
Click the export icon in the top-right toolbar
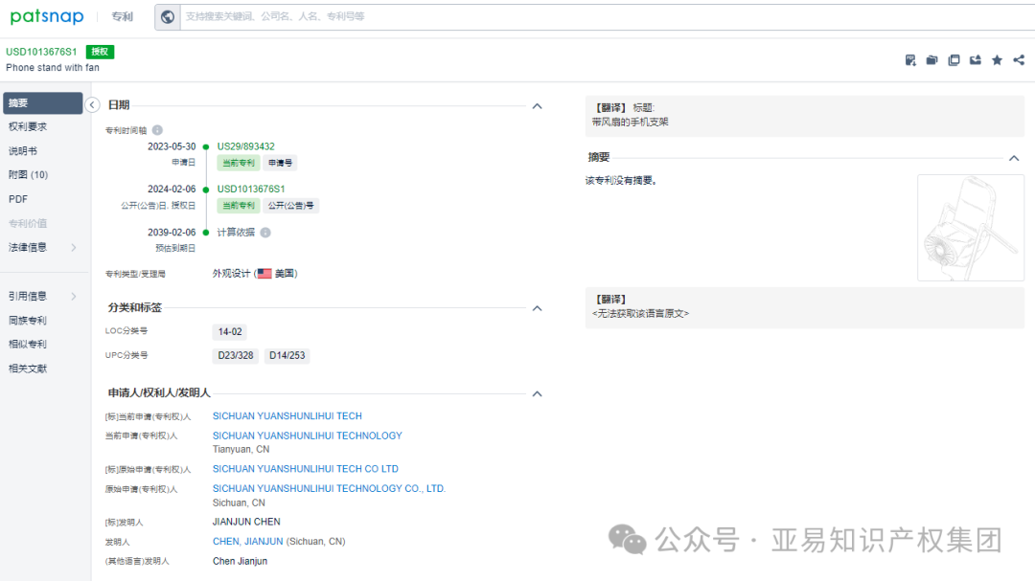[975, 60]
